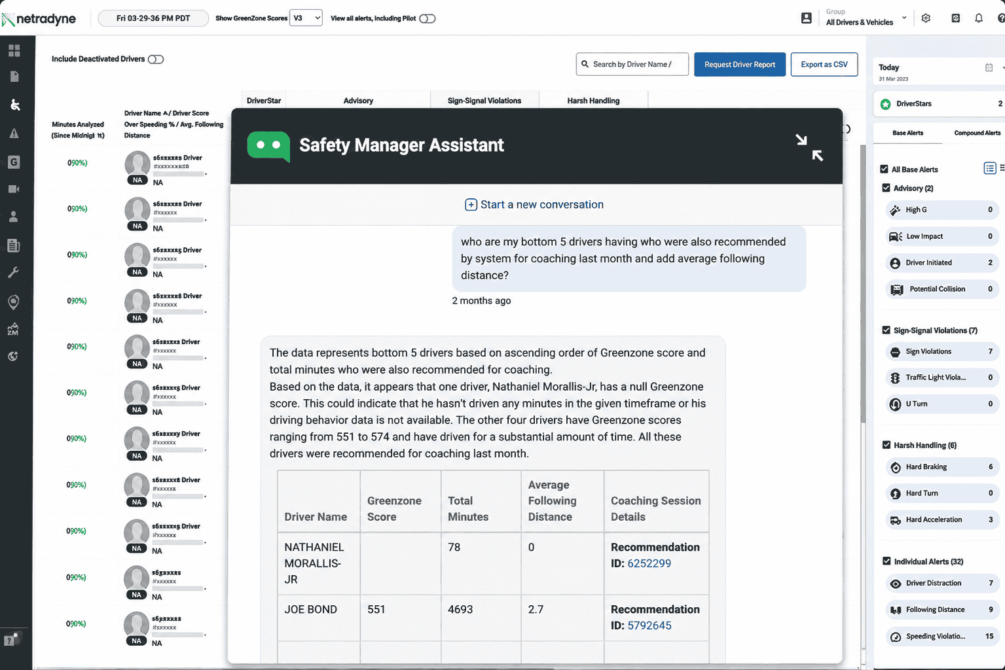This screenshot has height=670, width=1005.
Task: Switch to the Compound Alerts tab
Action: click(977, 133)
